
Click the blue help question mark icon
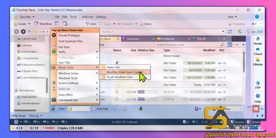point(257,17)
